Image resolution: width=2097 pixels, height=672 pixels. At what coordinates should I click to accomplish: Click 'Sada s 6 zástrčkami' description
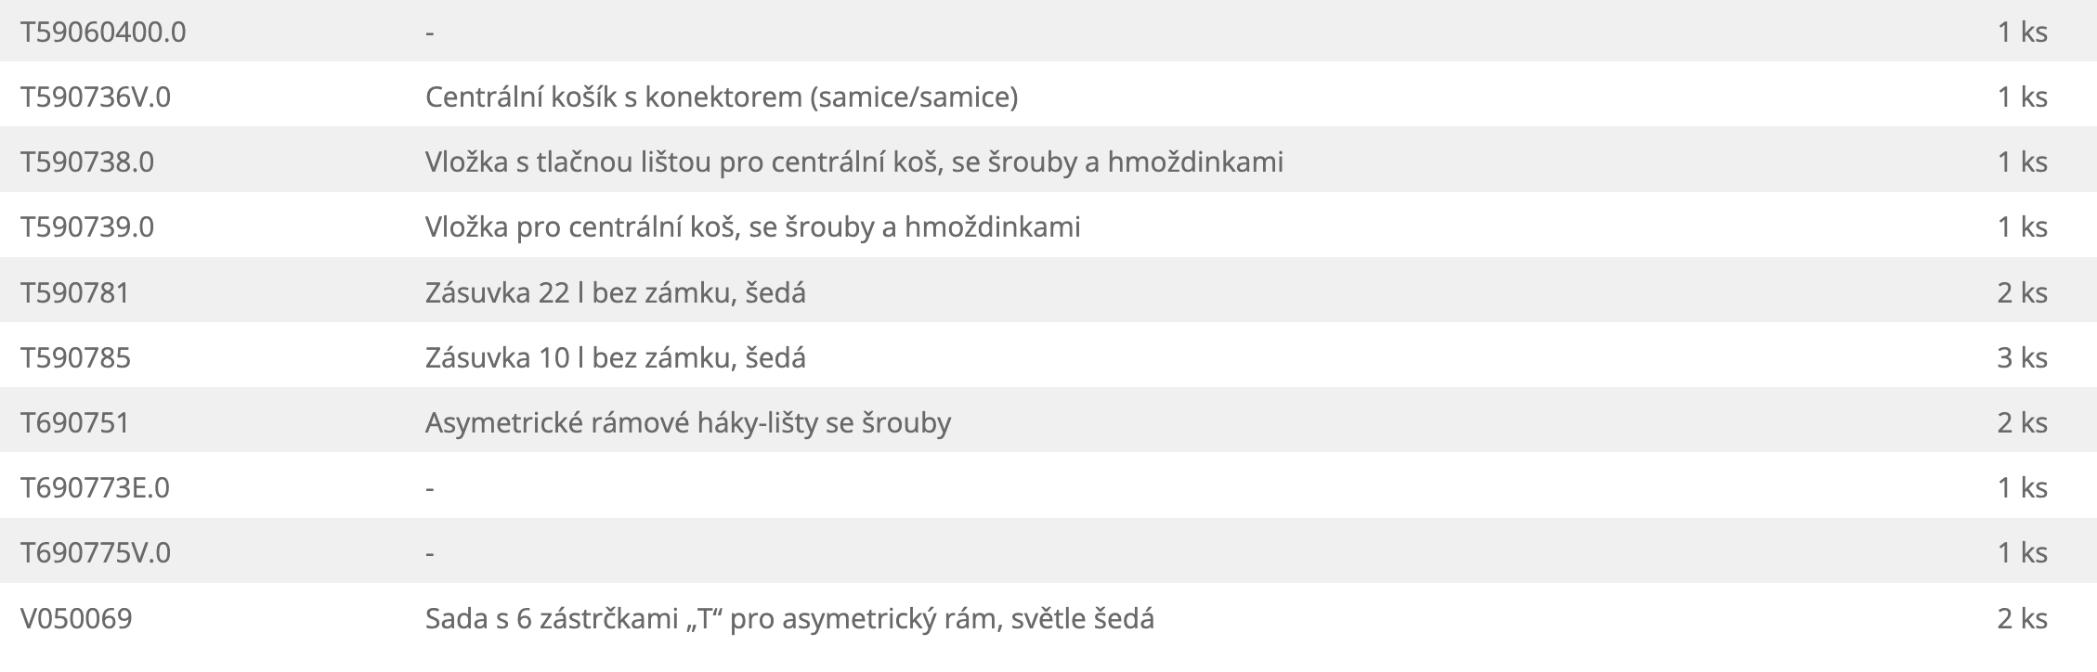coord(789,619)
